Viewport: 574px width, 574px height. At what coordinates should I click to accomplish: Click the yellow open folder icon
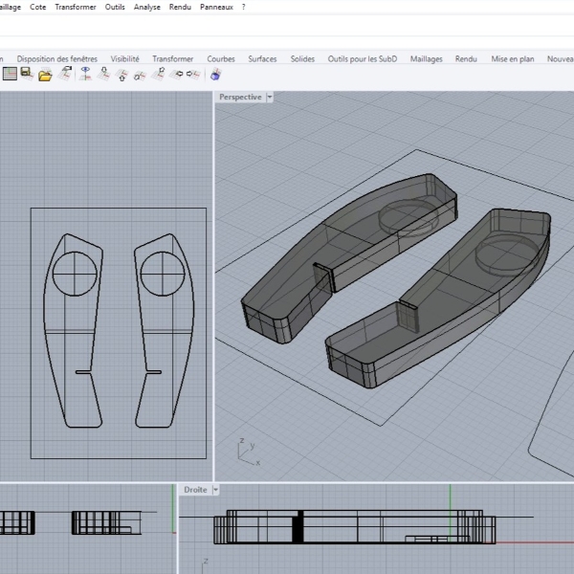point(45,76)
